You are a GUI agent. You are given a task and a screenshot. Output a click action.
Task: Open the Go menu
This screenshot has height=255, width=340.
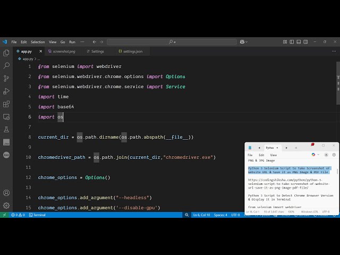pyautogui.click(x=63, y=42)
